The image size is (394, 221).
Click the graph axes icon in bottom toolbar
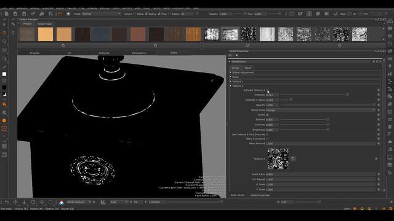click(x=103, y=202)
